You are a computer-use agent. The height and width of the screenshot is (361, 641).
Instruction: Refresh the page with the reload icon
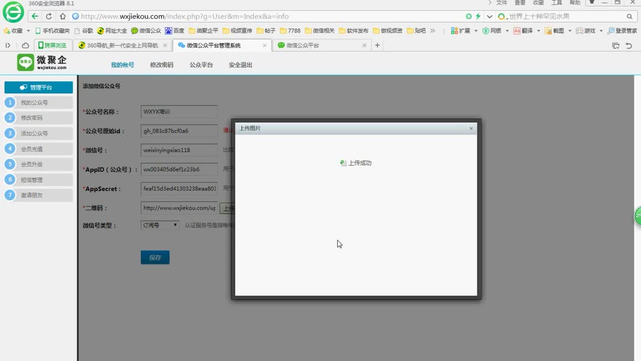tap(49, 16)
